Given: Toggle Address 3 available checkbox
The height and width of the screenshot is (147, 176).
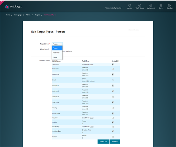Looking at the screenshot, I should 113,97.
